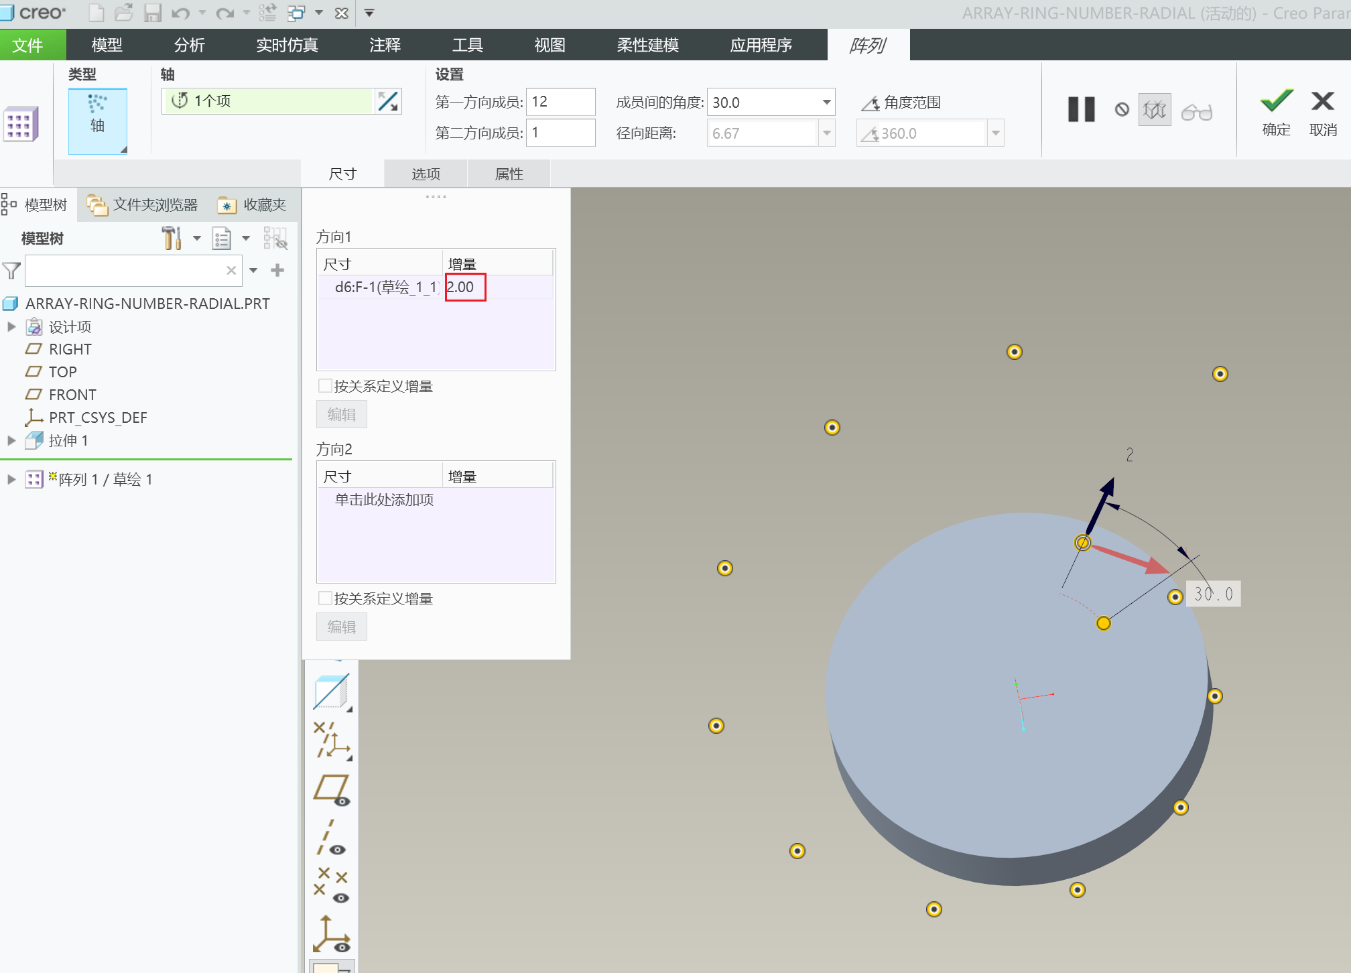Open the angle between members dropdown

(x=827, y=102)
